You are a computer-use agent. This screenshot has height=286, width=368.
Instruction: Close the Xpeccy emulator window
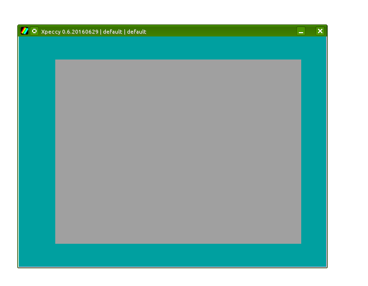point(320,31)
